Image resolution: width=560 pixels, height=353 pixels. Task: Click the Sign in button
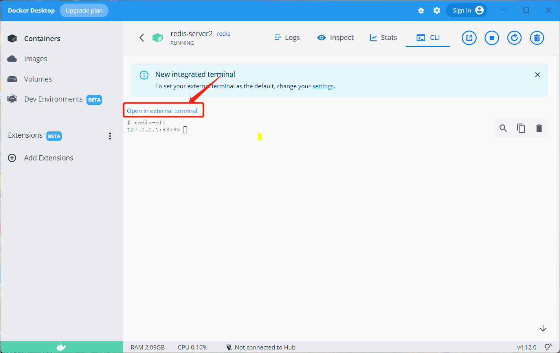point(466,11)
